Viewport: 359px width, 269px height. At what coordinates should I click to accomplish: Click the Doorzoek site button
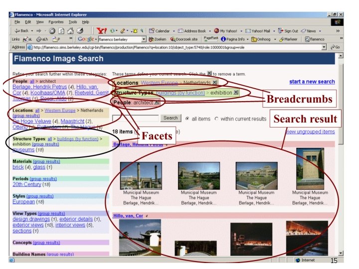click(x=184, y=39)
